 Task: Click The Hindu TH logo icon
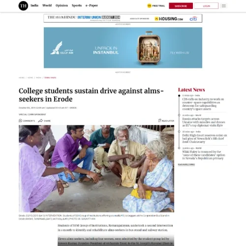tap(23, 6)
